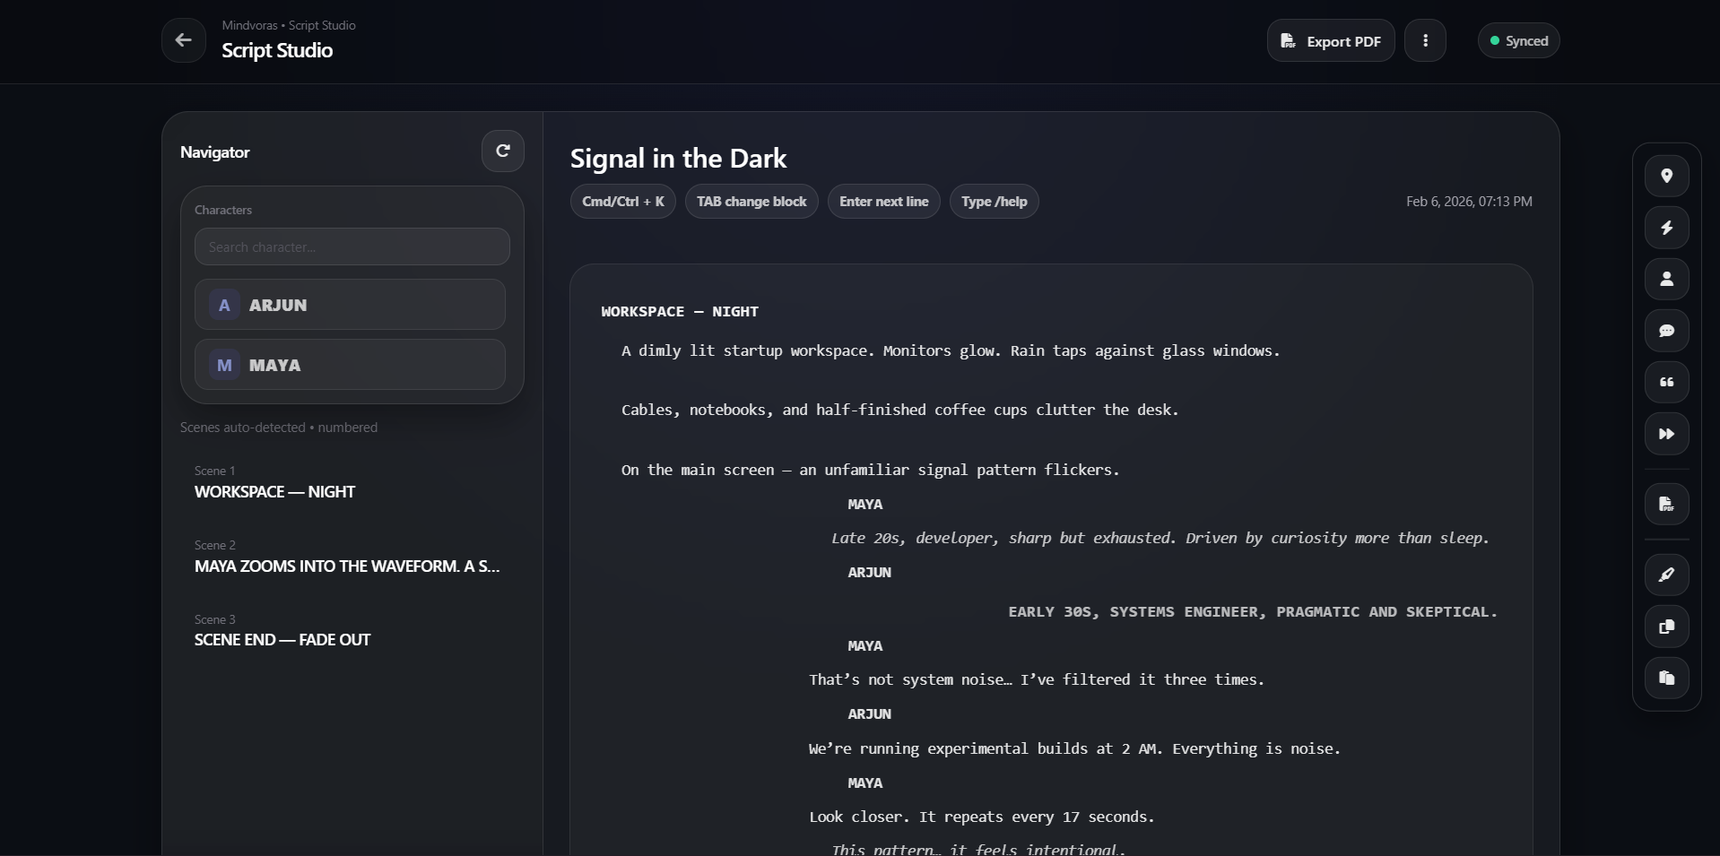
Task: Click the timestamp Feb 6, 2026, 07:13 PM
Action: point(1469,202)
